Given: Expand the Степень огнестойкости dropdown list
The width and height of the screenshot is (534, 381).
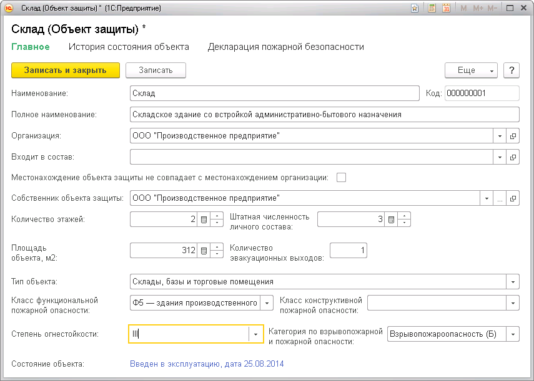Looking at the screenshot, I should 256,334.
